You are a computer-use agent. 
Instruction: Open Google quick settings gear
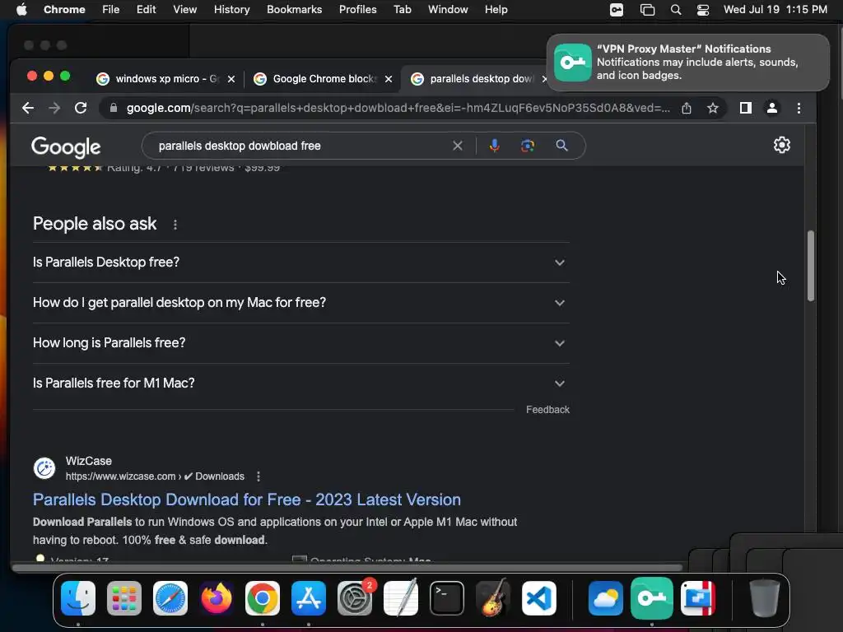(x=782, y=145)
